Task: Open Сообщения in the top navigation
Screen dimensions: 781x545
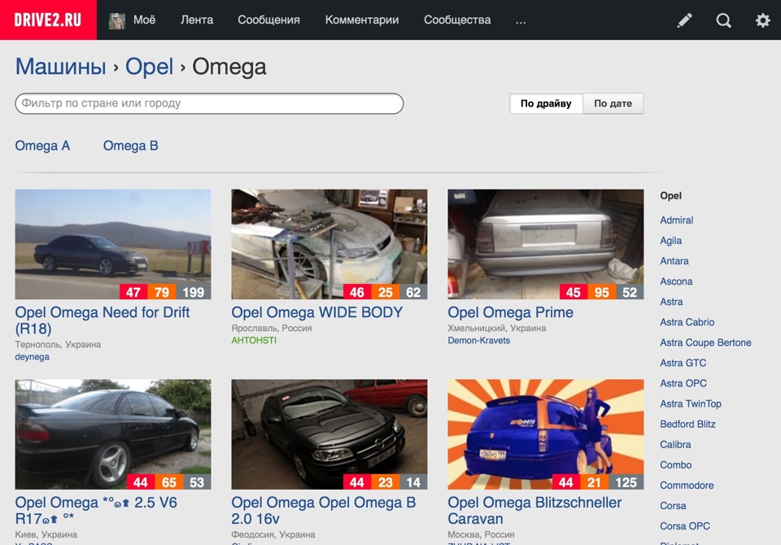Action: [269, 20]
